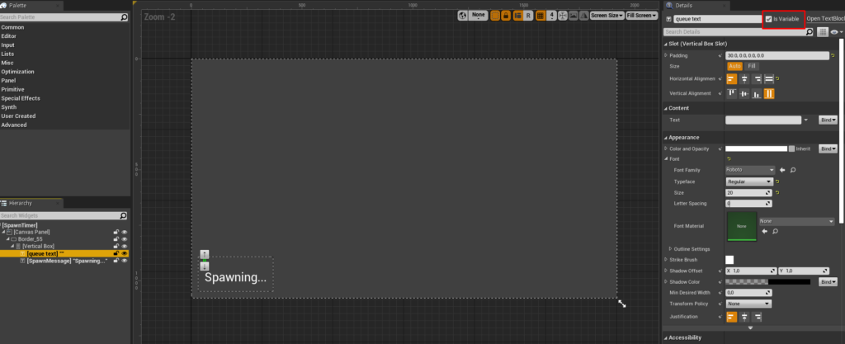Hide the Vertical Box via eye icon
This screenshot has height=344, width=845.
[x=125, y=246]
